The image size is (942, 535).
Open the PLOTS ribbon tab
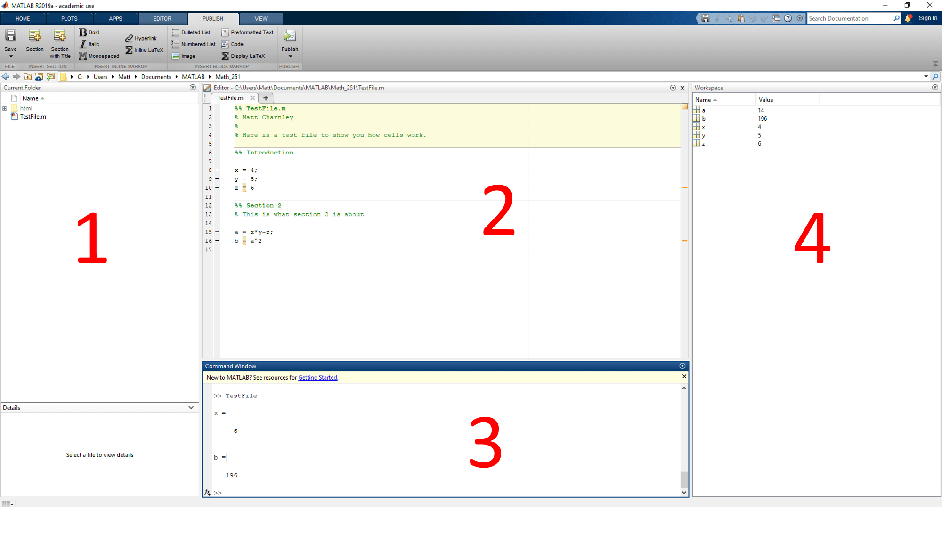[69, 19]
